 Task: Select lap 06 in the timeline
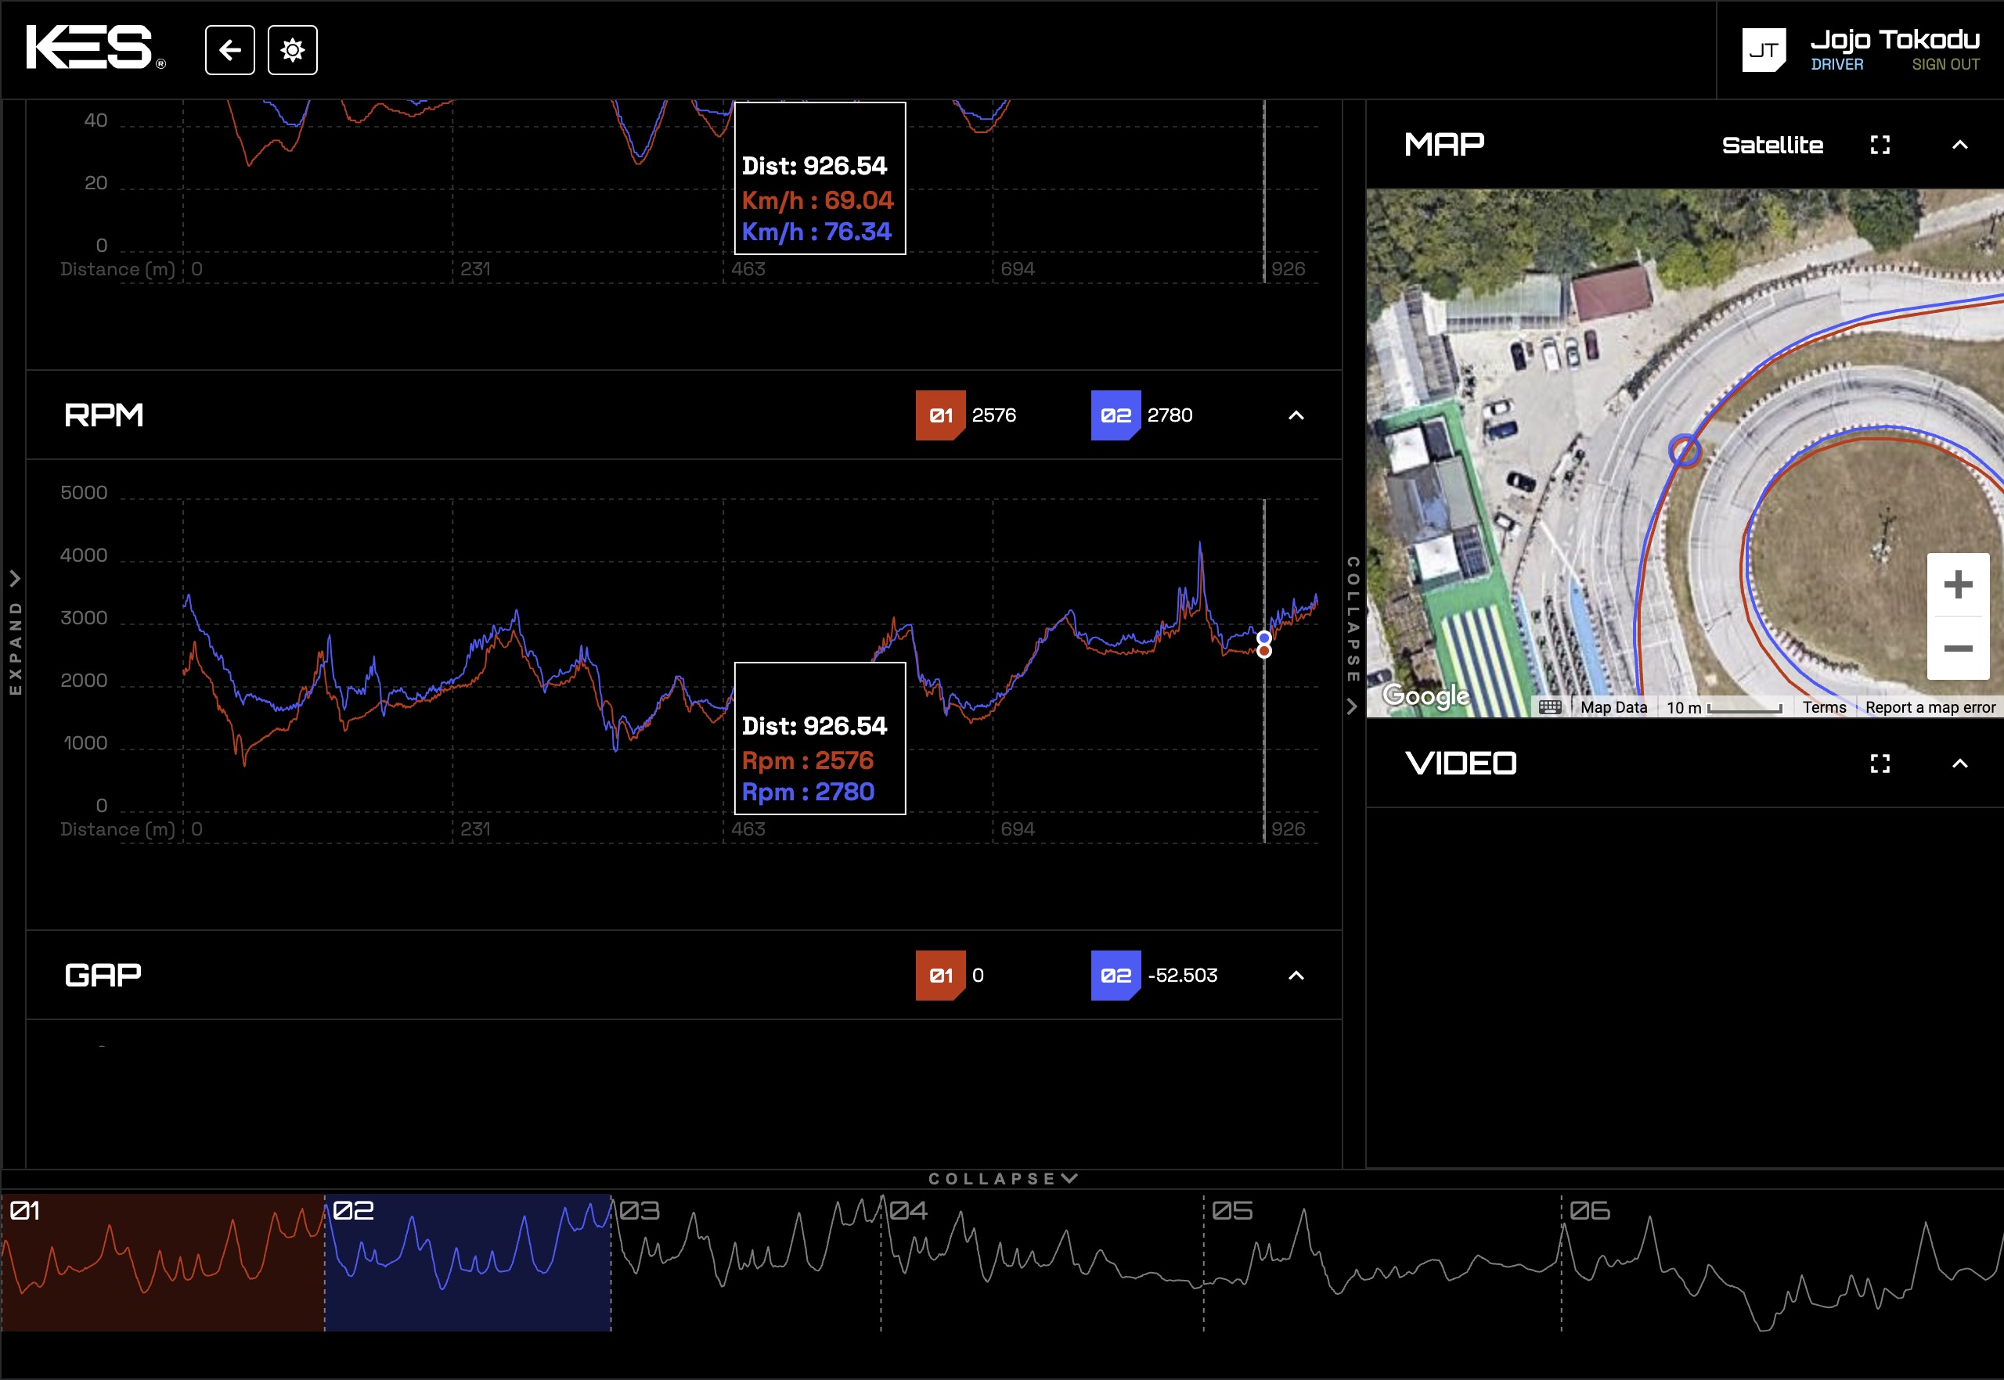pos(1782,1263)
